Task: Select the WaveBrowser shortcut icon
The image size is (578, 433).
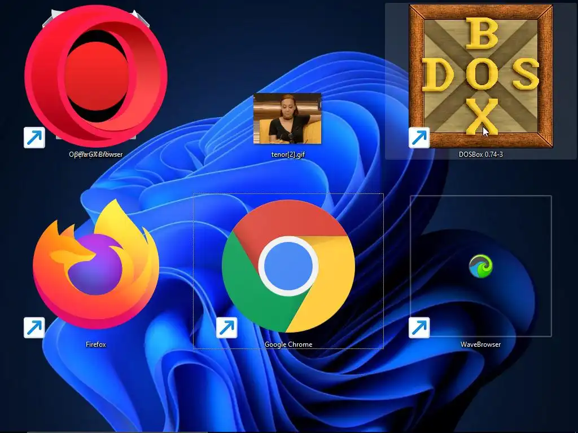Action: pos(481,266)
